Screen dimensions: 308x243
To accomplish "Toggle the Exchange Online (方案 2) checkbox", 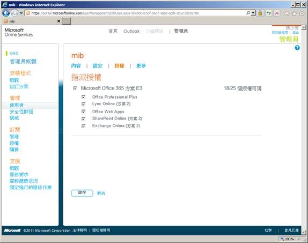I will [84, 126].
